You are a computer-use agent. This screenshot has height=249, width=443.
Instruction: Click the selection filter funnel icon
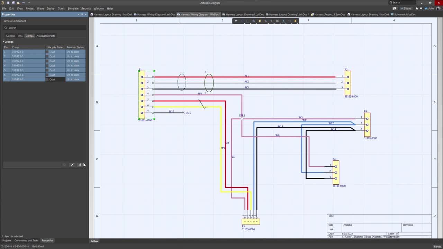236,21
